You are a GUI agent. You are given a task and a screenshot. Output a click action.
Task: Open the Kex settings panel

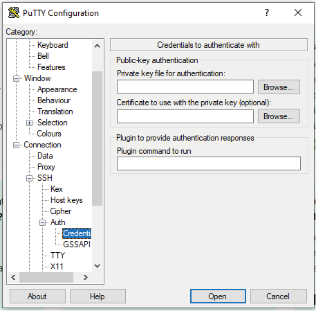coord(57,189)
